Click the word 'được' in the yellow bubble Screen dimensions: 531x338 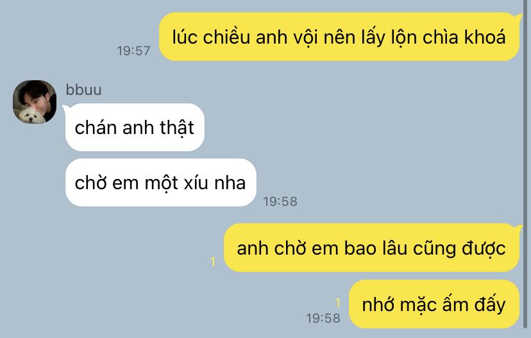click(x=484, y=248)
